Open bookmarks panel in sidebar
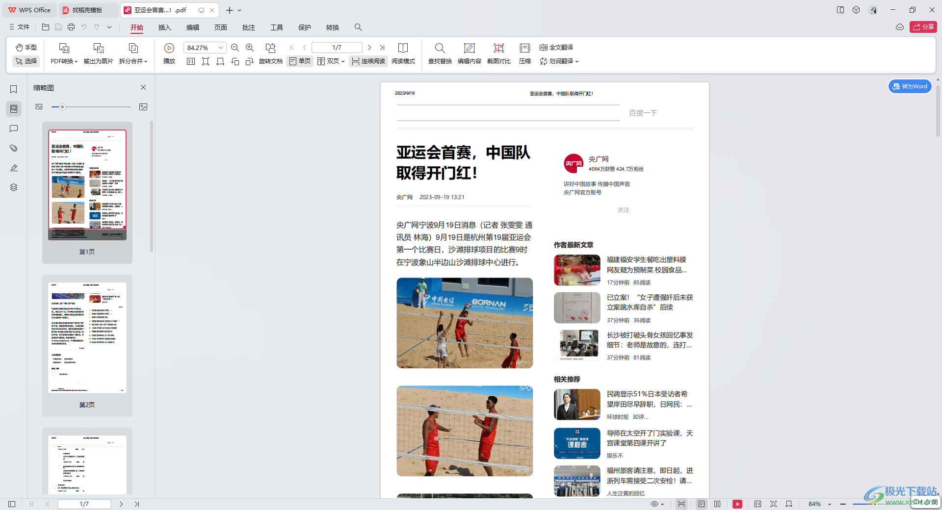942x510 pixels. point(14,89)
